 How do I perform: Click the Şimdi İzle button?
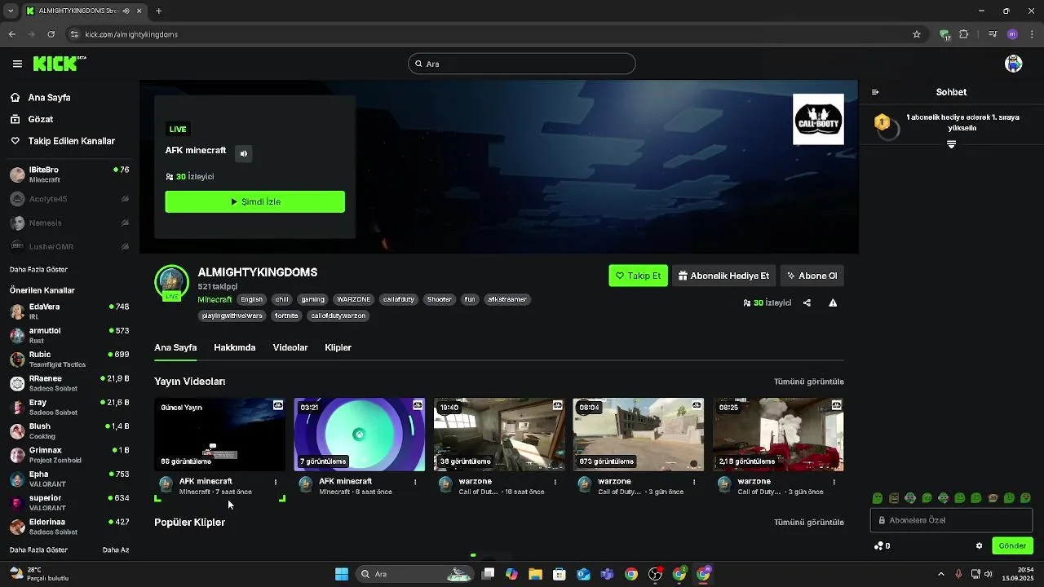point(255,201)
